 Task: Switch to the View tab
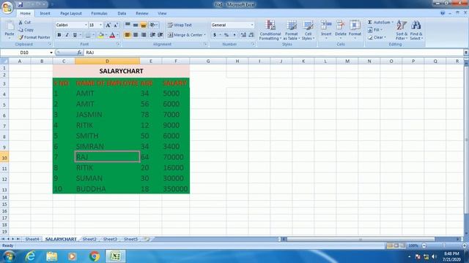(162, 13)
